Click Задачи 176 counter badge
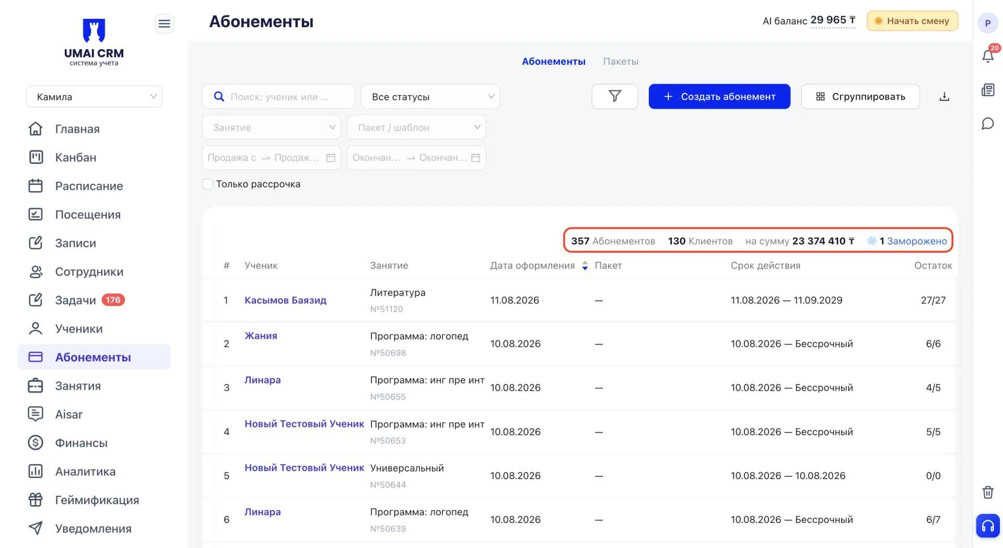Viewport: 1003px width, 548px height. click(x=113, y=300)
